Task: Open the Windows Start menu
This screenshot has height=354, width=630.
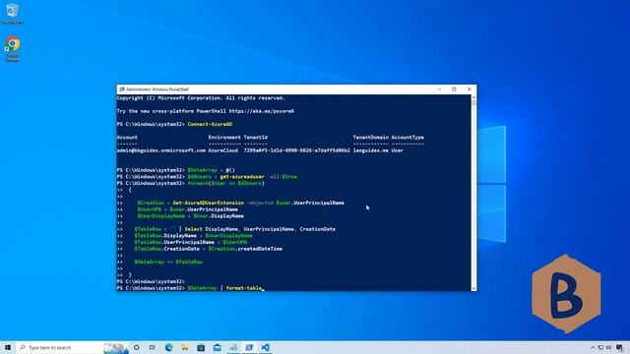Action: [8, 347]
